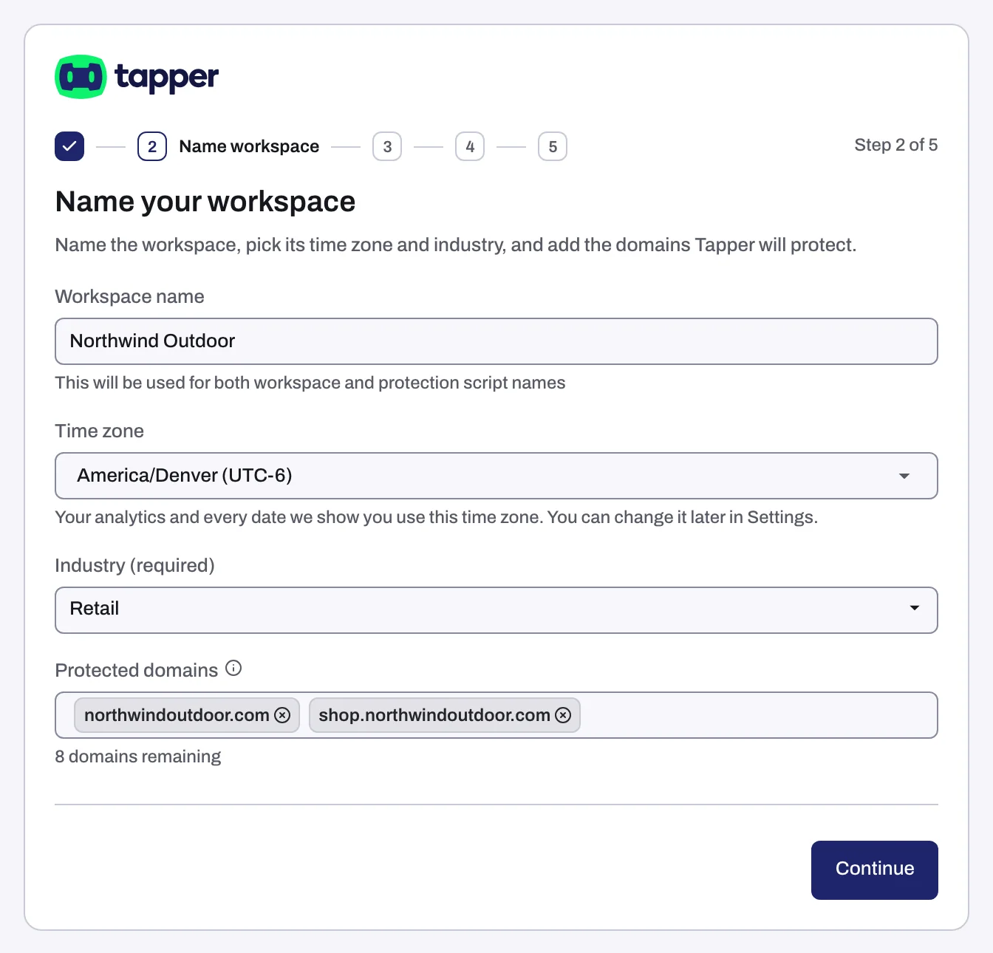Click the tapper wordmark text
Screen dimensions: 993x953
point(167,77)
